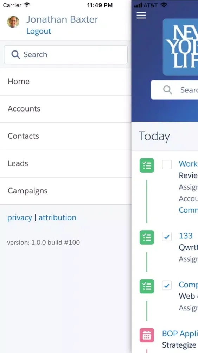Click the search field below the logo
Image resolution: width=198 pixels, height=353 pixels.
(174, 90)
